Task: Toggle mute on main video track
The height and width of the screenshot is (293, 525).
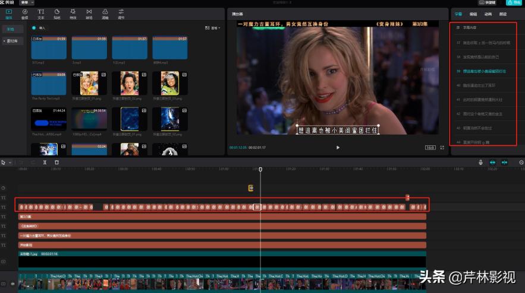Action: (12, 284)
